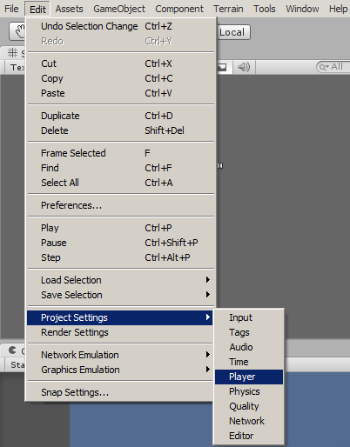
Task: Open Time project settings
Action: 249,362
